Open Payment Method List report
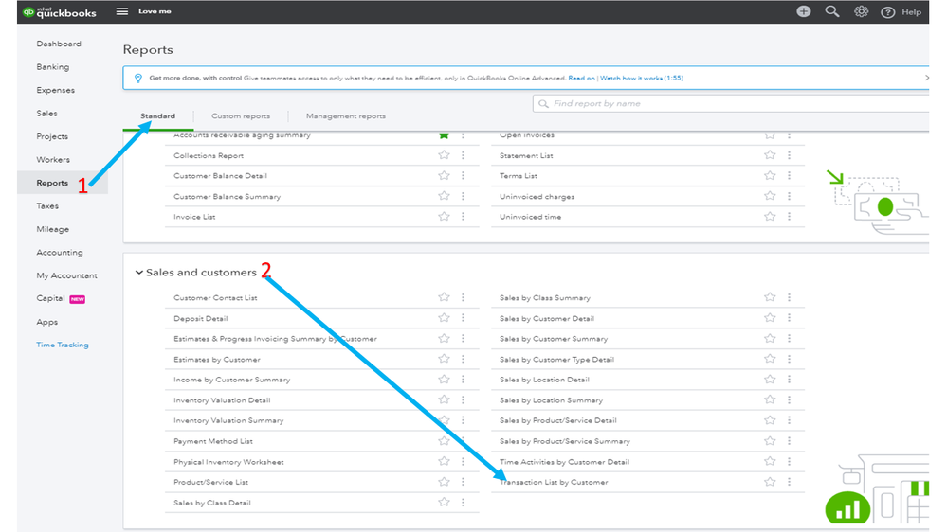The height and width of the screenshot is (532, 947). 213,441
